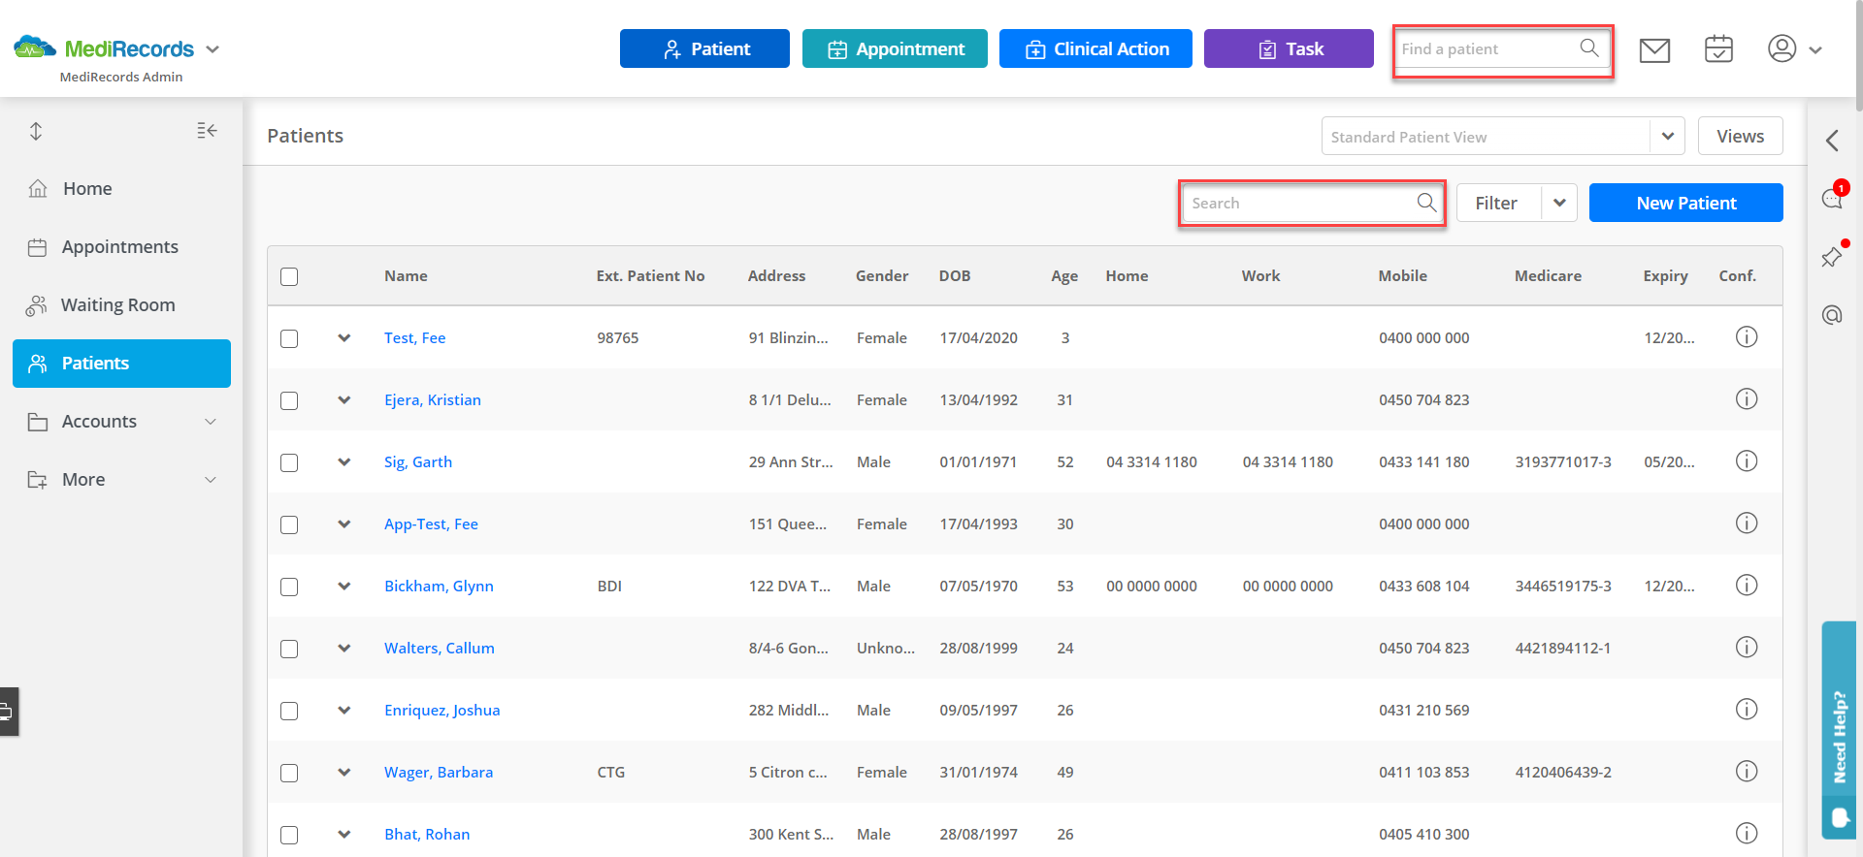Open the user profile account icon
This screenshot has height=857, width=1863.
[1781, 48]
